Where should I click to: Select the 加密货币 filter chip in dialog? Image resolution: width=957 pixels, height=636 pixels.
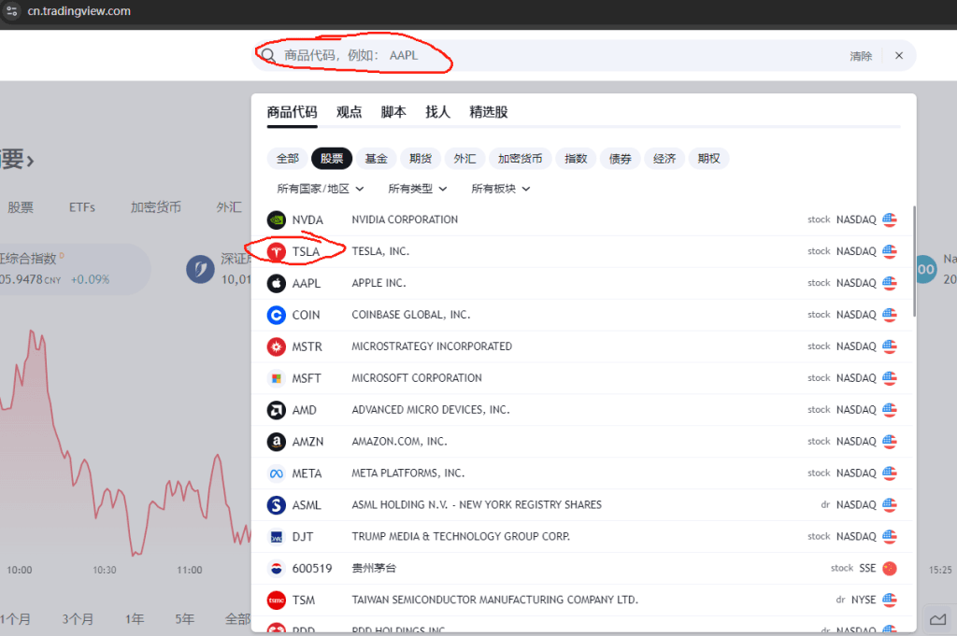coord(520,159)
